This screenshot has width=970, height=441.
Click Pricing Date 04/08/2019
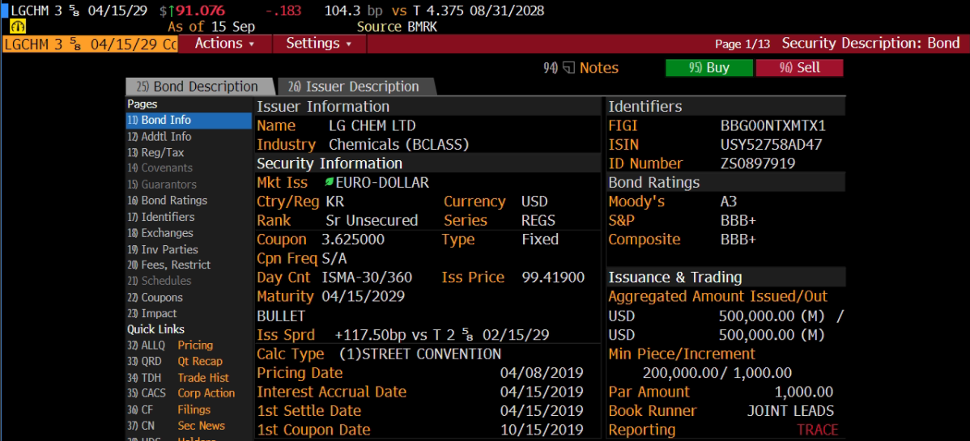tap(542, 373)
